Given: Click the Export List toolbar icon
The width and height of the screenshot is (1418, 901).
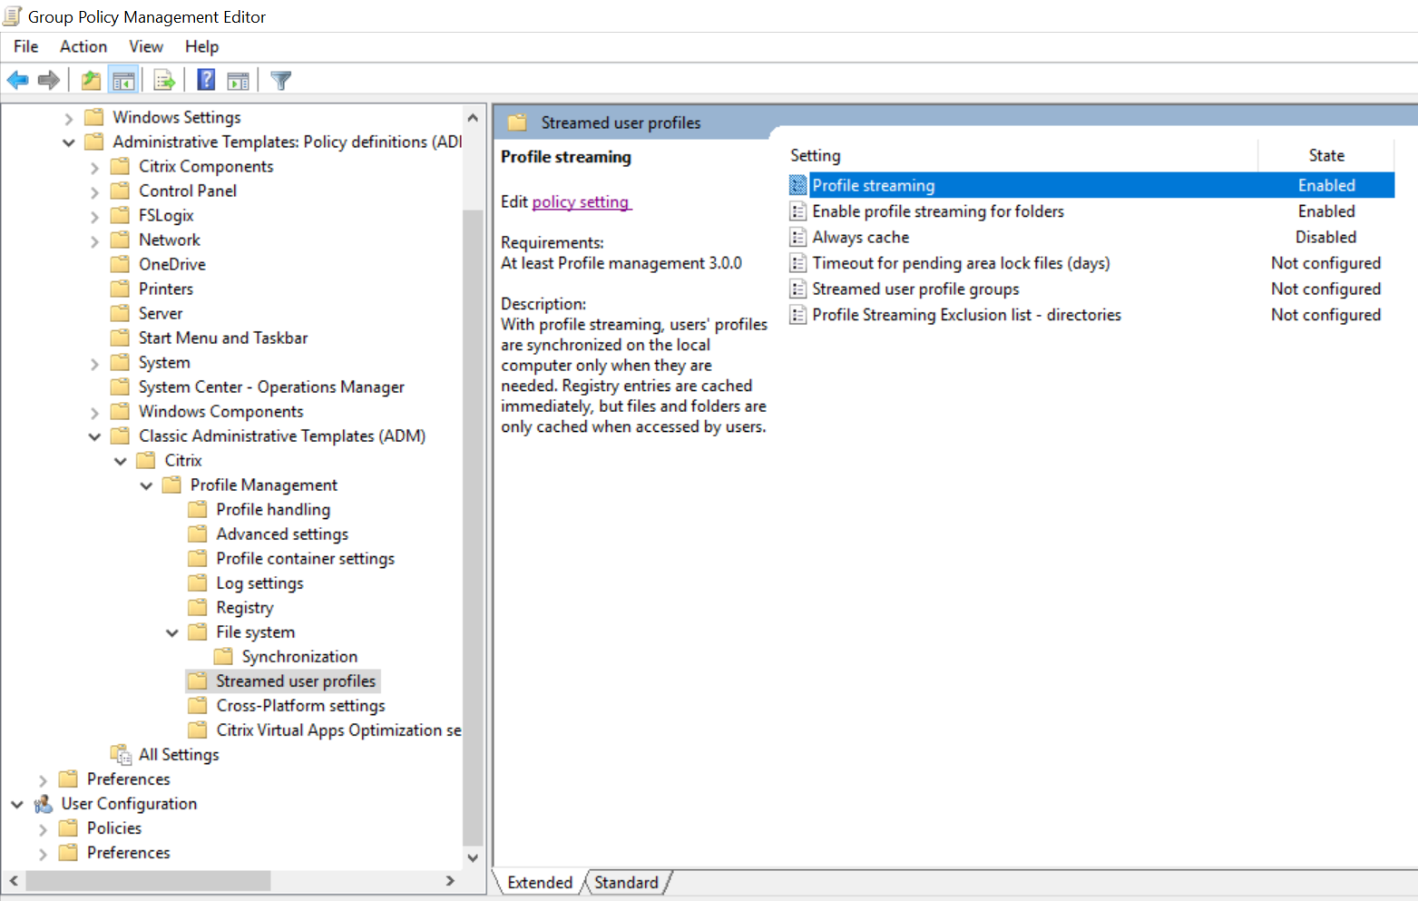Looking at the screenshot, I should [x=163, y=80].
